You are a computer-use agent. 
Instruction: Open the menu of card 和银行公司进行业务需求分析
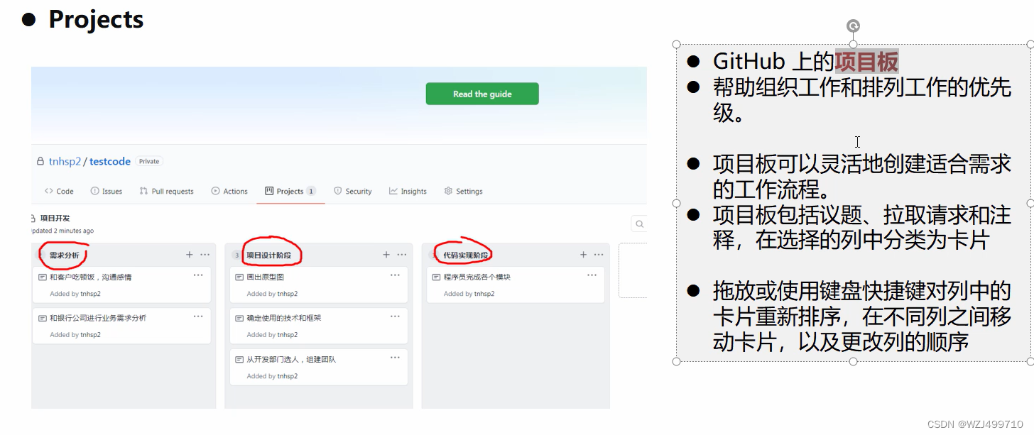point(198,316)
